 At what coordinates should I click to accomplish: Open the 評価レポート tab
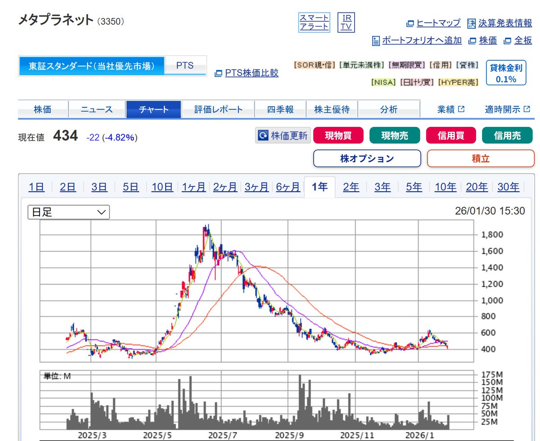pos(218,109)
